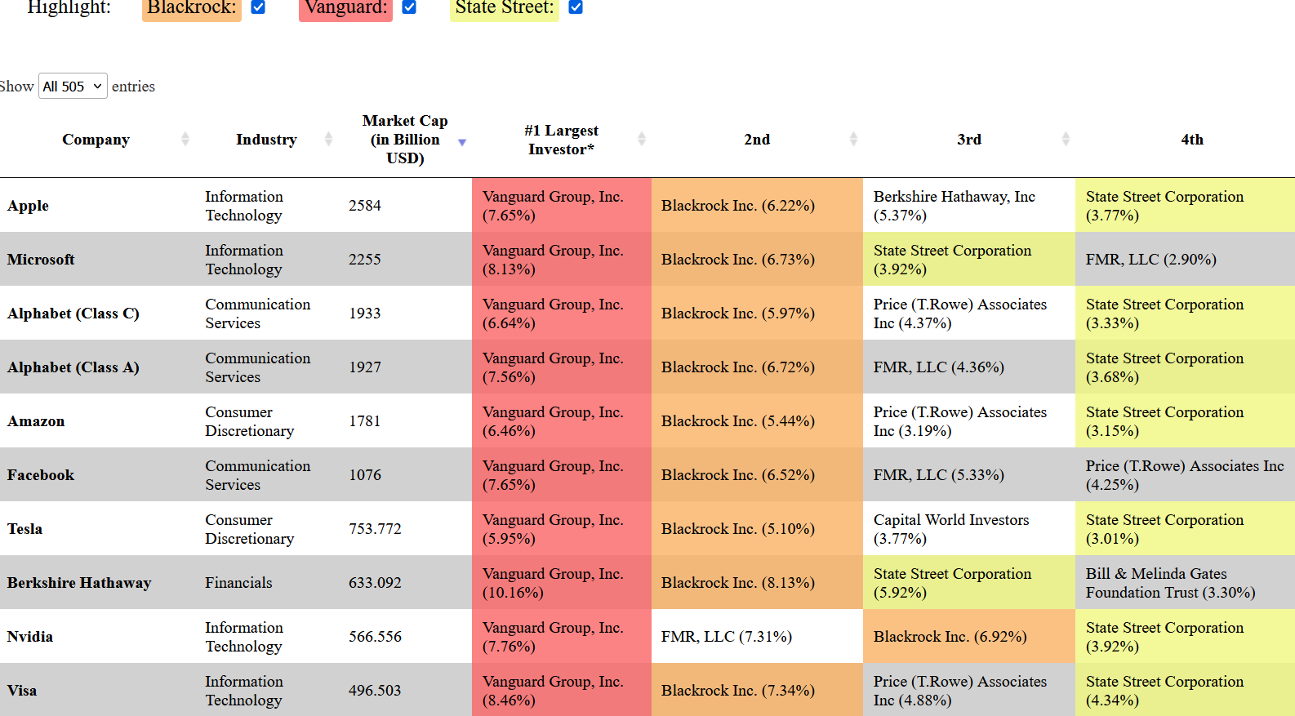Uncheck the Vanguard highlight checkbox
This screenshot has width=1295, height=716.
click(x=409, y=7)
